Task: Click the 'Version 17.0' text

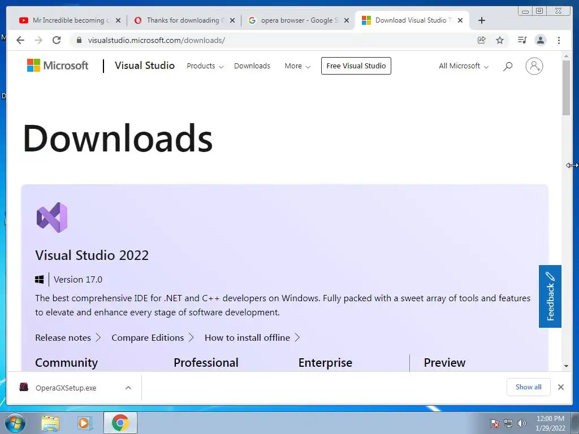Action: coord(78,280)
